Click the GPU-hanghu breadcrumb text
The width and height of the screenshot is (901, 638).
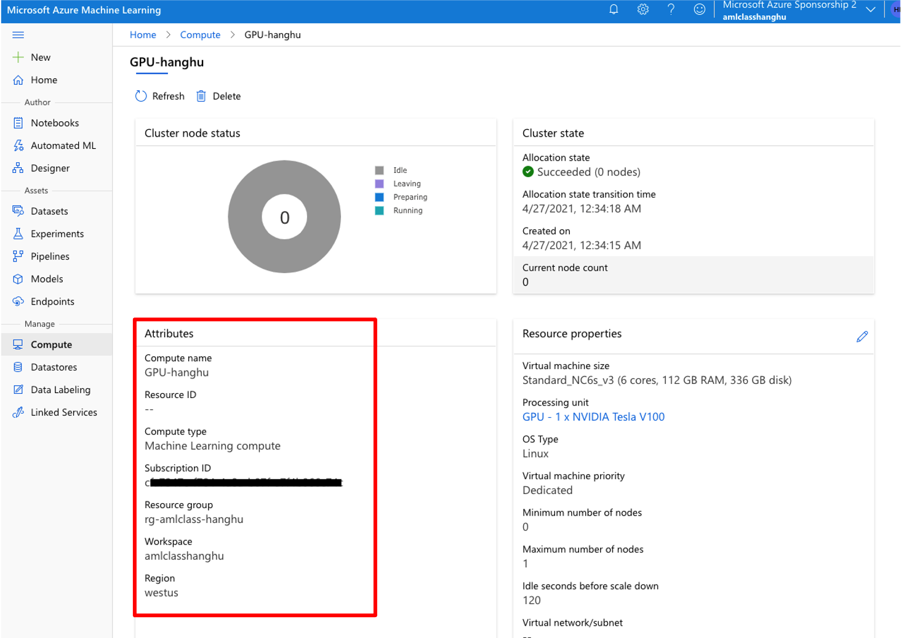(273, 35)
